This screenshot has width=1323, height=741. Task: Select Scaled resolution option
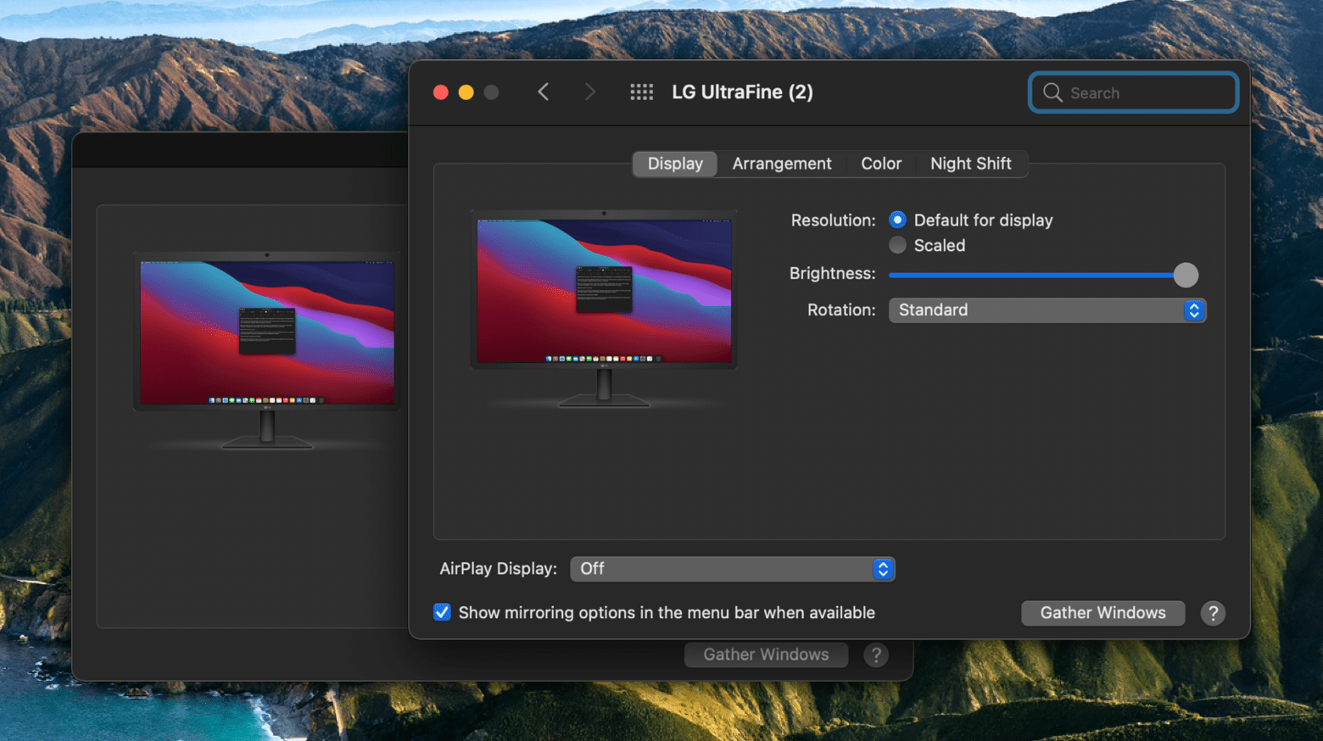pos(897,245)
